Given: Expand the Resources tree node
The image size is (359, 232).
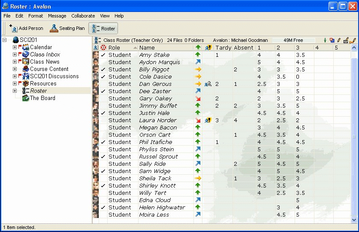Looking at the screenshot, I should (15, 84).
